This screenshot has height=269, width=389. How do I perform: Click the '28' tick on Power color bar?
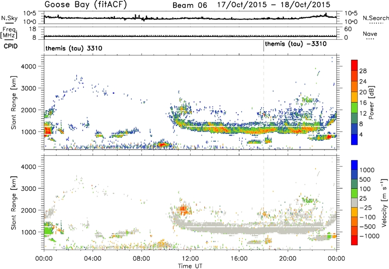tap(363, 71)
